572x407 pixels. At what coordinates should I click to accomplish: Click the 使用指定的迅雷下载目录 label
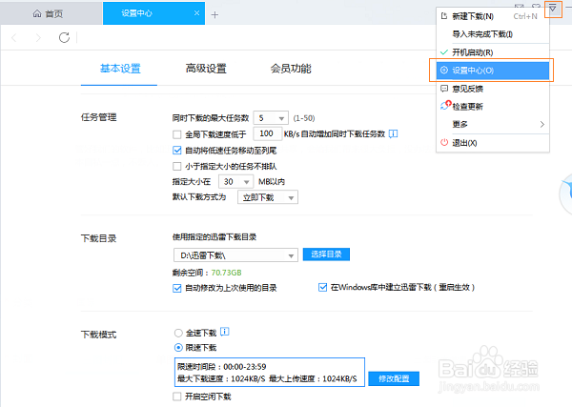(214, 237)
